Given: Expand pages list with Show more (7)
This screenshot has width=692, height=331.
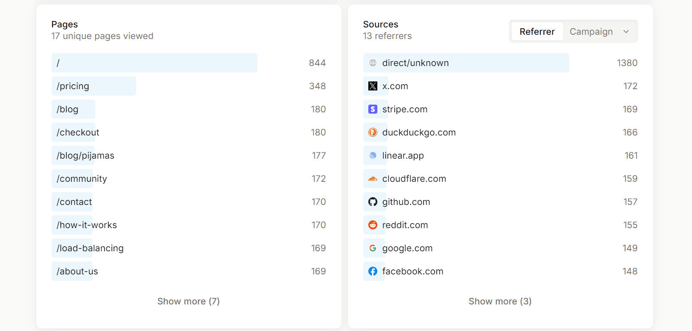Looking at the screenshot, I should tap(188, 301).
